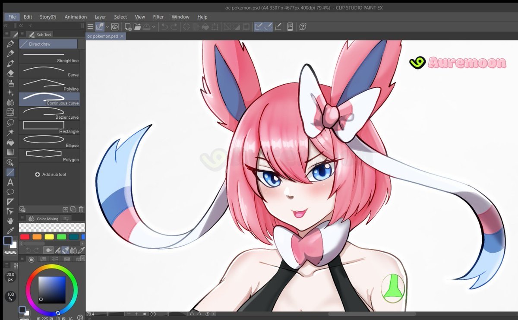This screenshot has width=518, height=320.
Task: Select the Balloon tool
Action: pyautogui.click(x=10, y=192)
